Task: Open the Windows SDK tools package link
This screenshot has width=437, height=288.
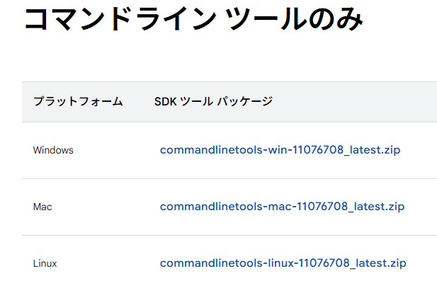Action: (x=280, y=150)
